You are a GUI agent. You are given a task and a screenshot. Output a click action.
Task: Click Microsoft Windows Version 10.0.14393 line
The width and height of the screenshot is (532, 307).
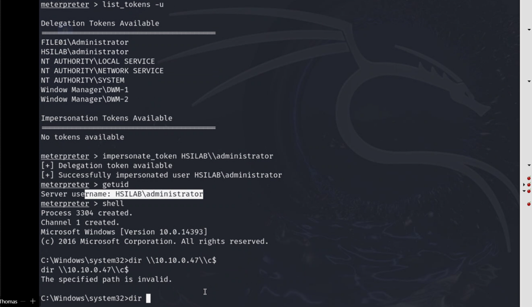pos(124,232)
